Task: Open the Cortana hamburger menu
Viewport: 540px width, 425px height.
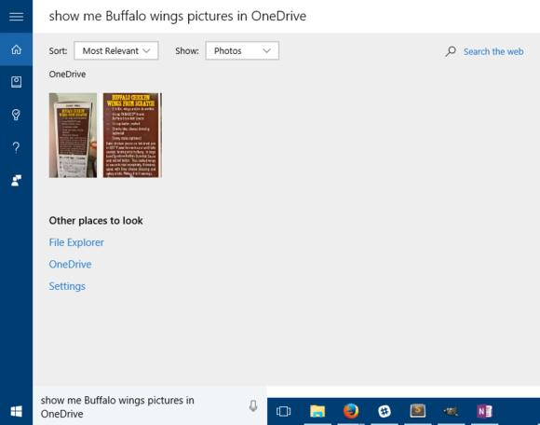Action: [x=16, y=16]
